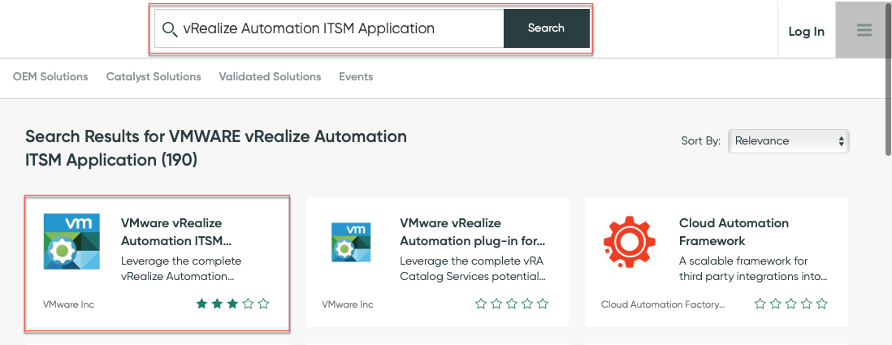Viewport: 892px width, 345px height.
Task: Select the Validated Solutions tab
Action: [x=270, y=76]
